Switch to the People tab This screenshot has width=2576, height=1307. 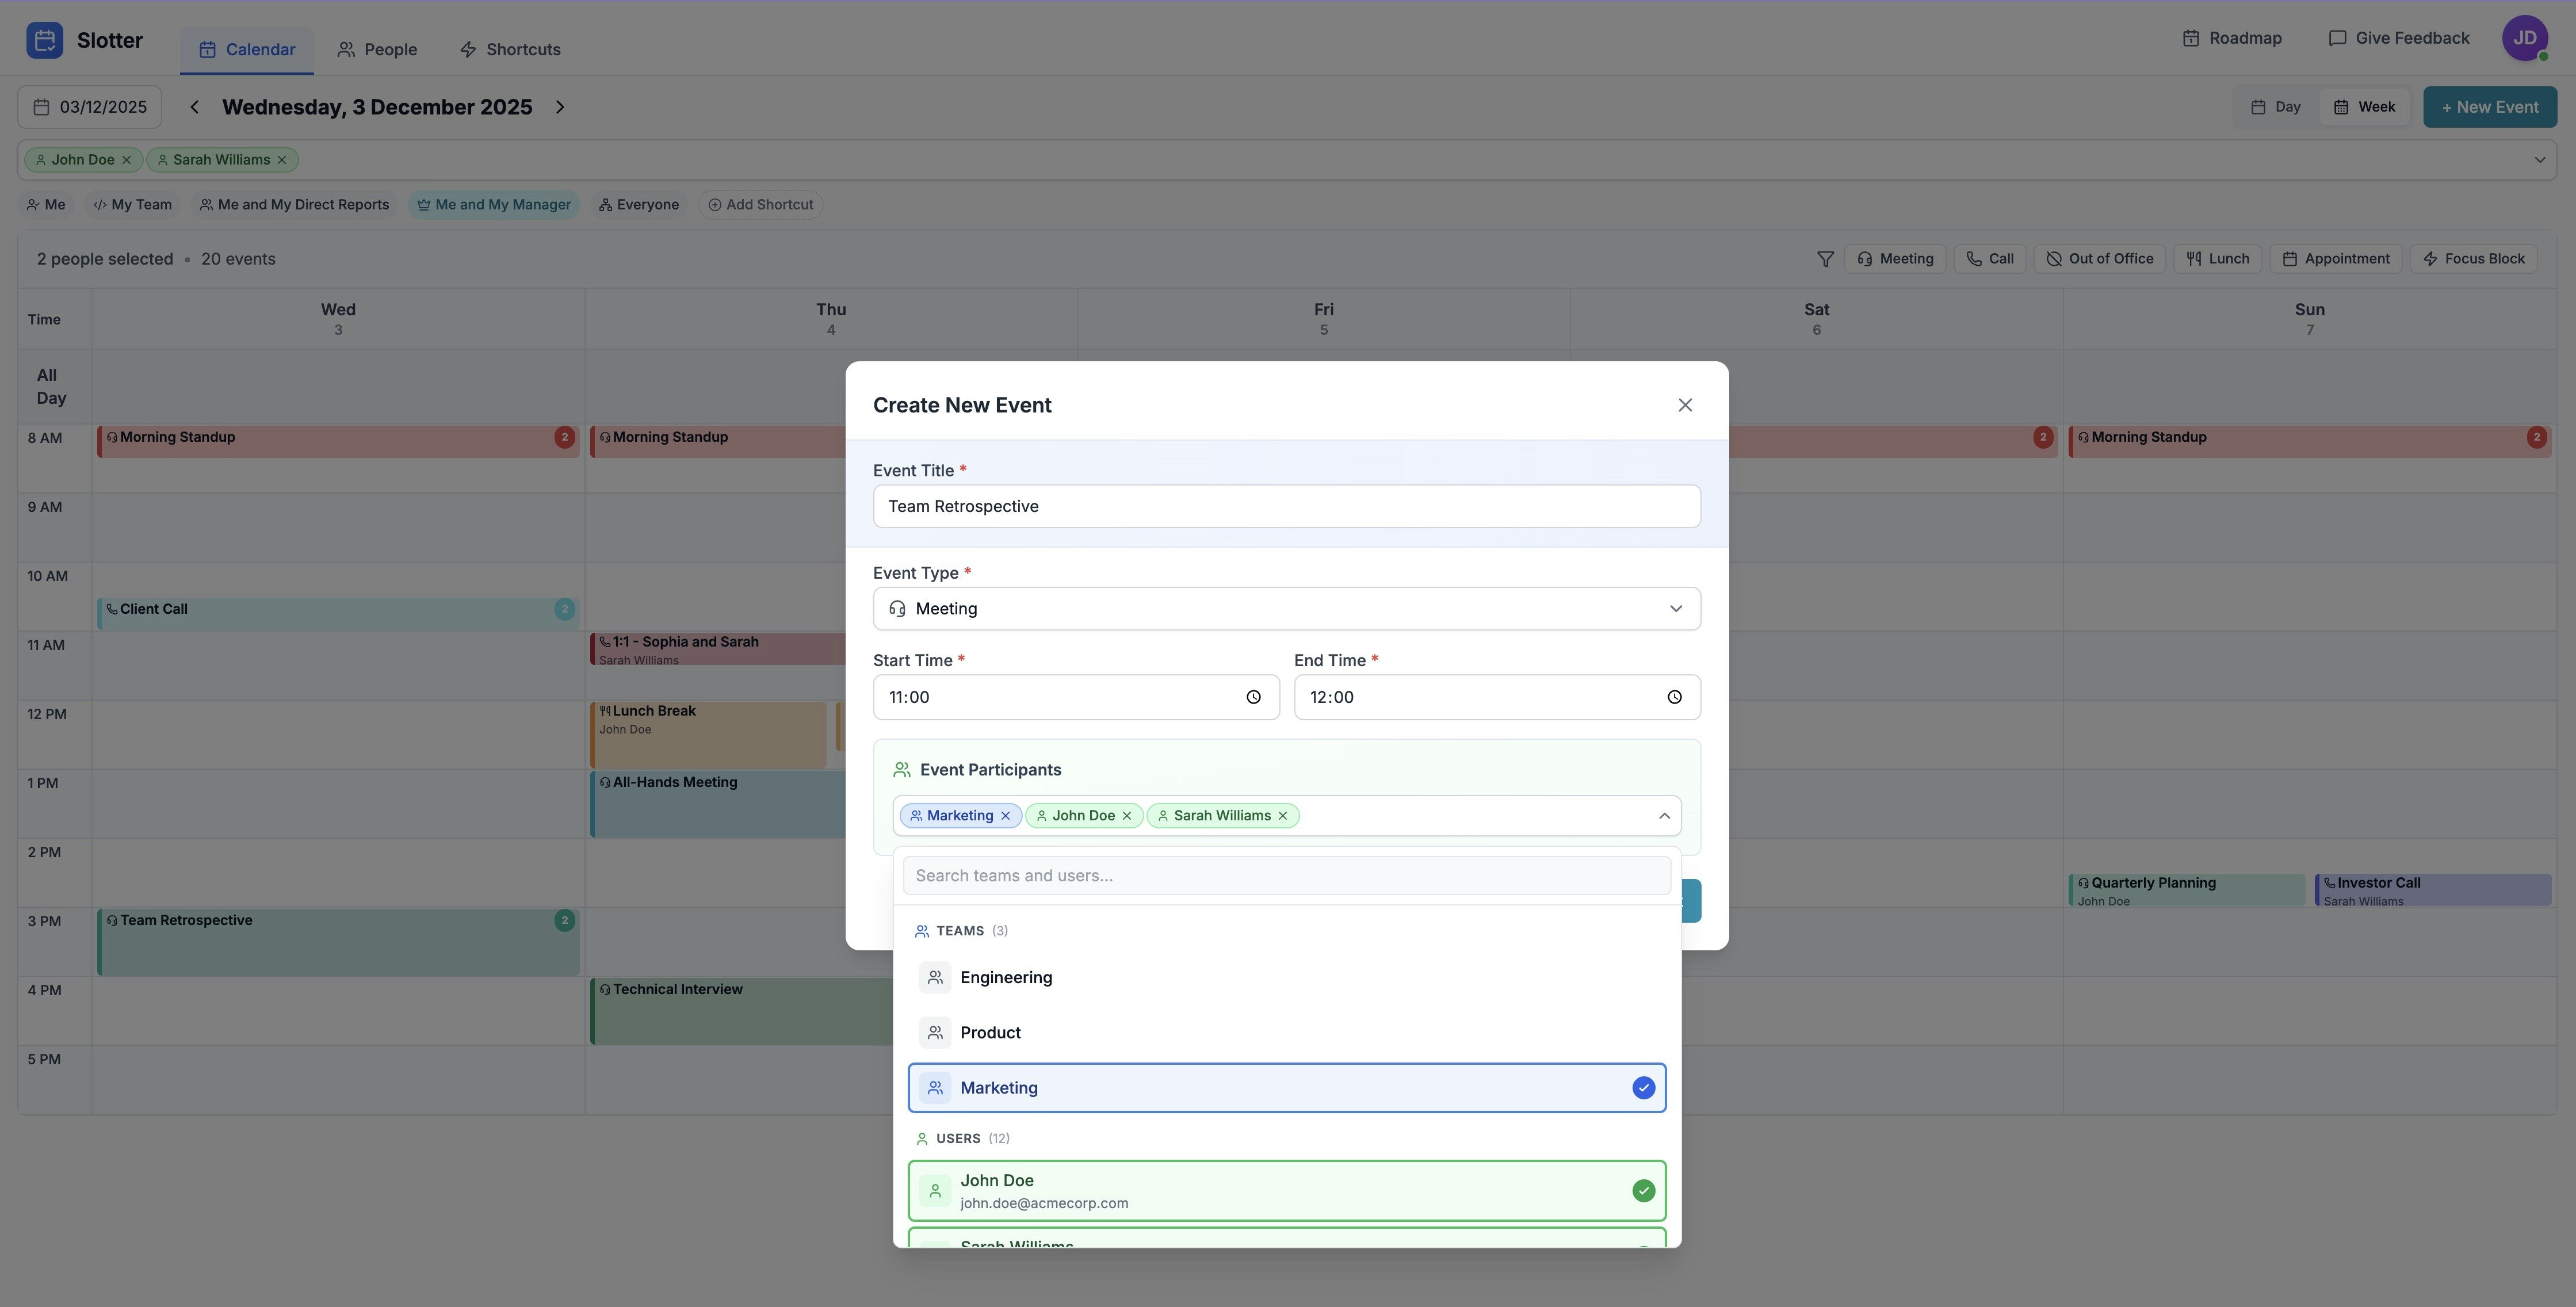coord(377,50)
